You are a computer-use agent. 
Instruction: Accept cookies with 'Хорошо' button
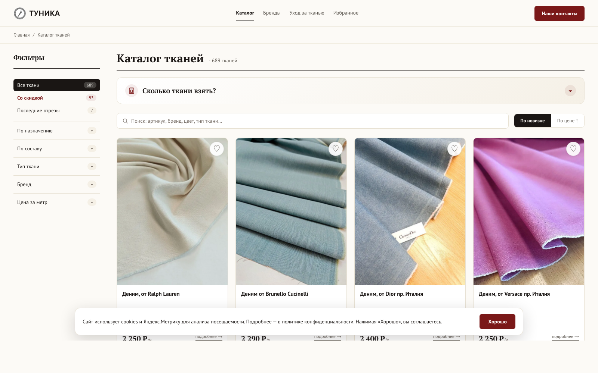[x=497, y=322]
